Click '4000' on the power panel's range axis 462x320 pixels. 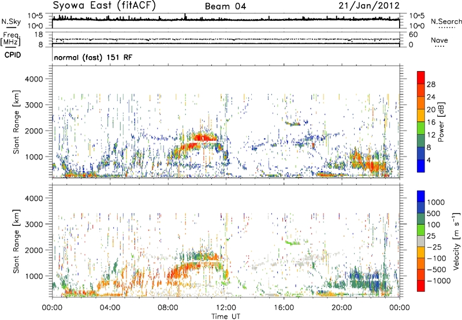click(33, 79)
